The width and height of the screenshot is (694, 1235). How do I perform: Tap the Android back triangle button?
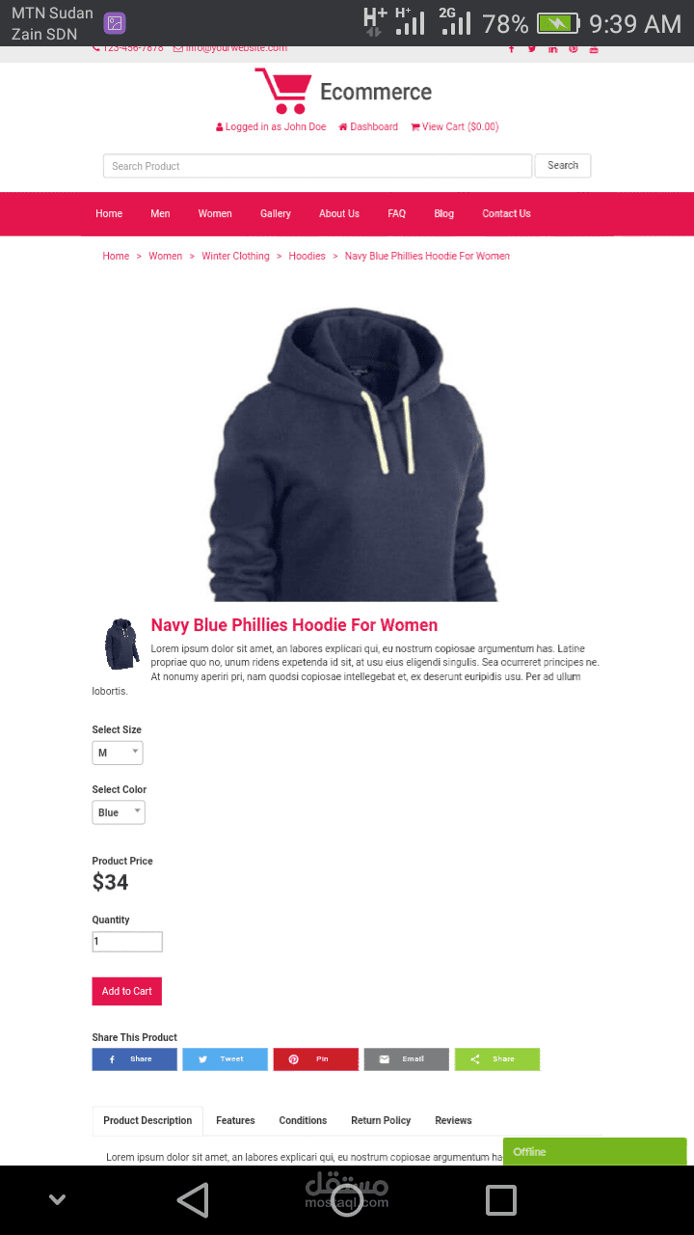(x=193, y=1200)
